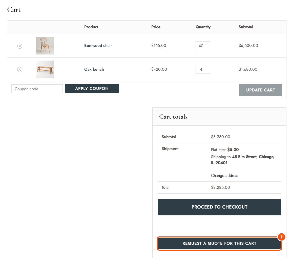The width and height of the screenshot is (291, 261).
Task: Select the Bentwood chair subtotal $6,600.00
Action: coord(248,46)
